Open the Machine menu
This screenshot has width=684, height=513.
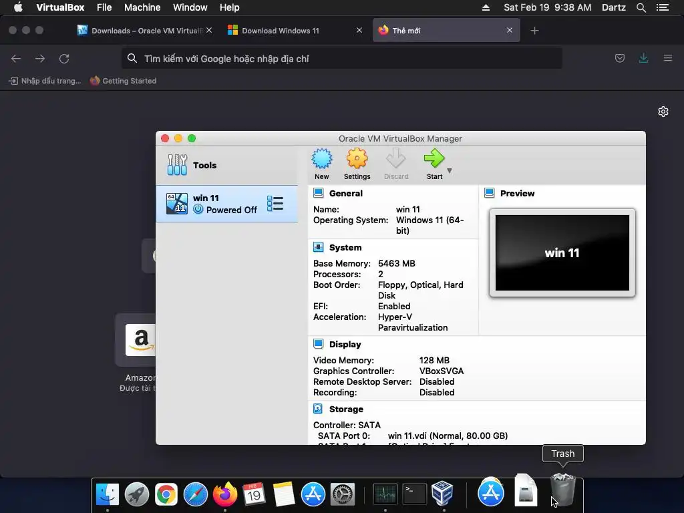point(142,7)
